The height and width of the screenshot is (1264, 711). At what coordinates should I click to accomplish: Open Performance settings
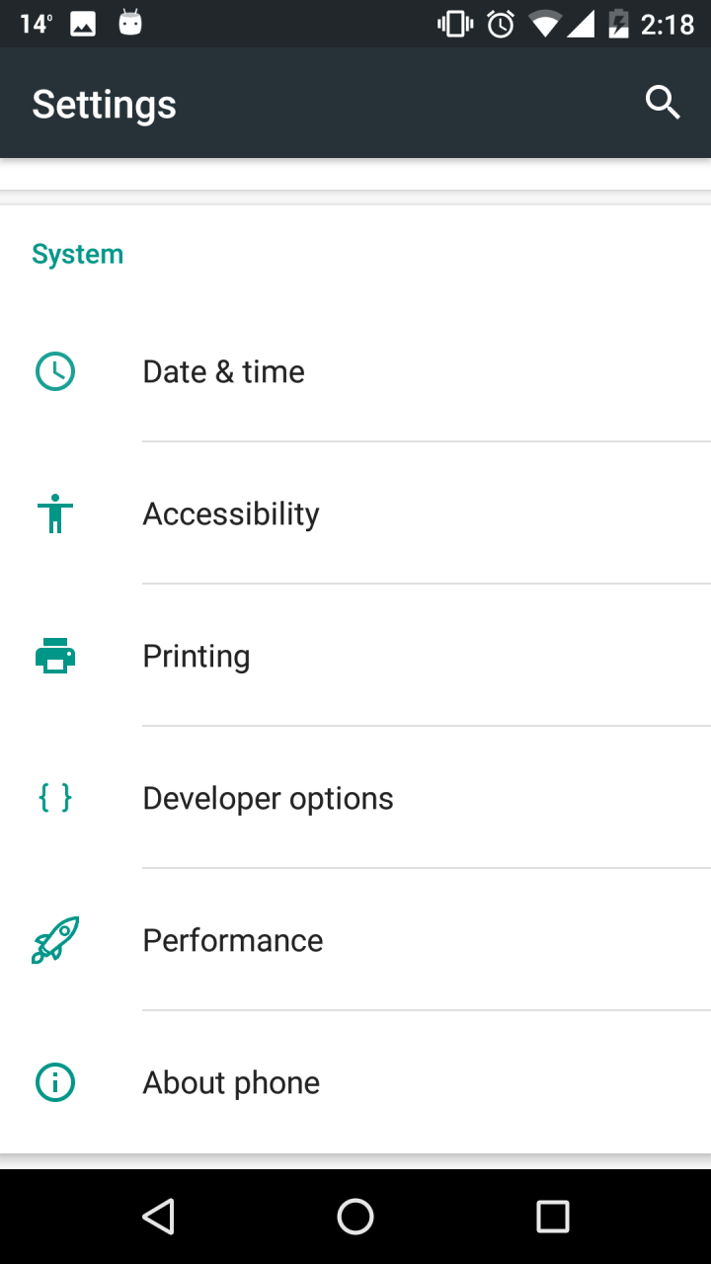coord(355,940)
